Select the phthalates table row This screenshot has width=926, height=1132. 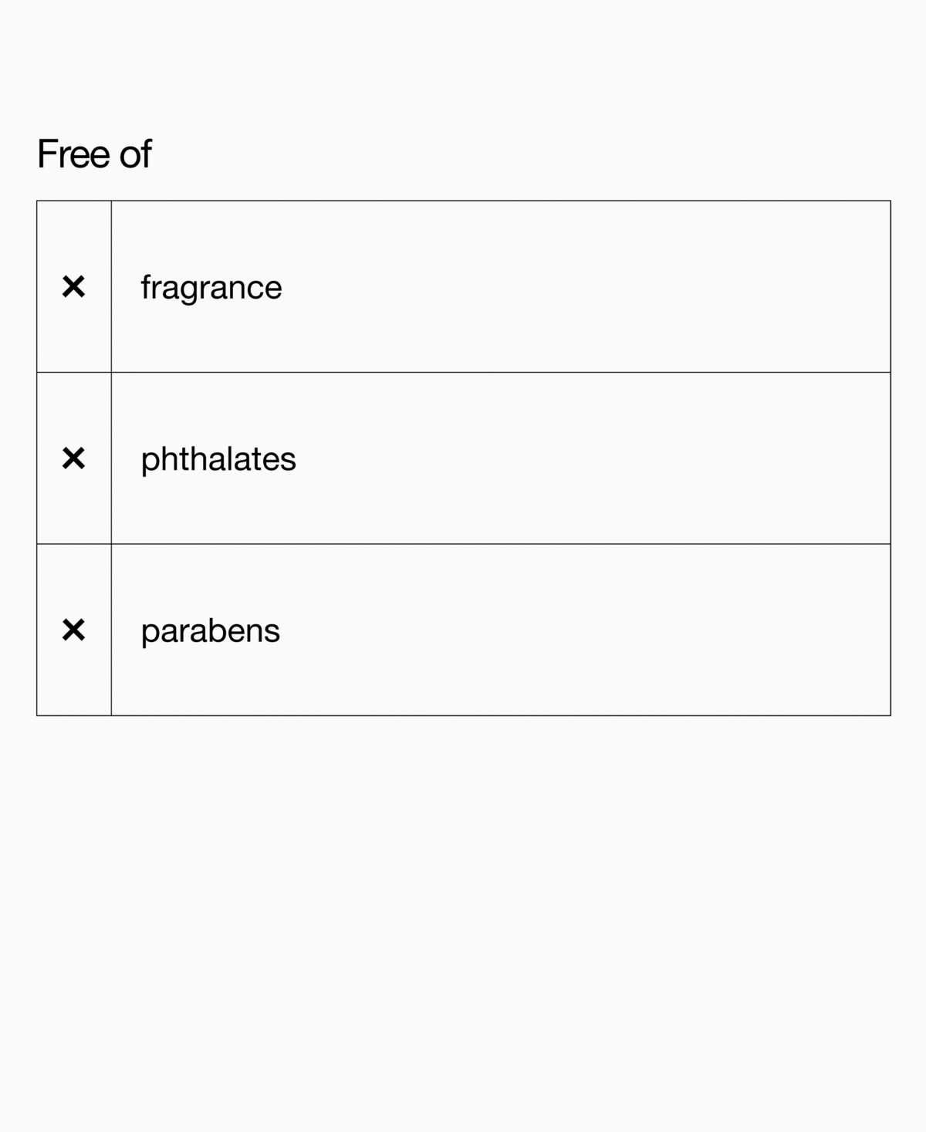coord(464,458)
